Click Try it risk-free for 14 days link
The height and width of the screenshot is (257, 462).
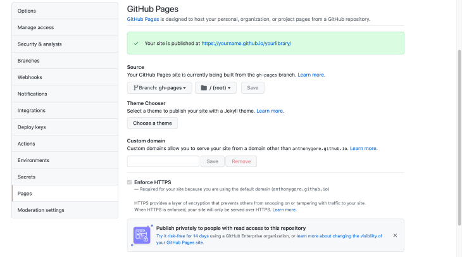pyautogui.click(x=182, y=236)
